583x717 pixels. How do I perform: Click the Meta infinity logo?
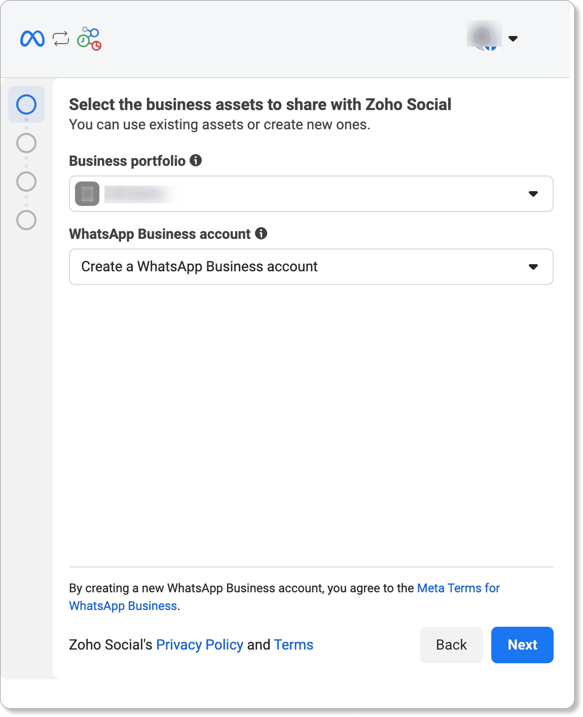(x=32, y=39)
